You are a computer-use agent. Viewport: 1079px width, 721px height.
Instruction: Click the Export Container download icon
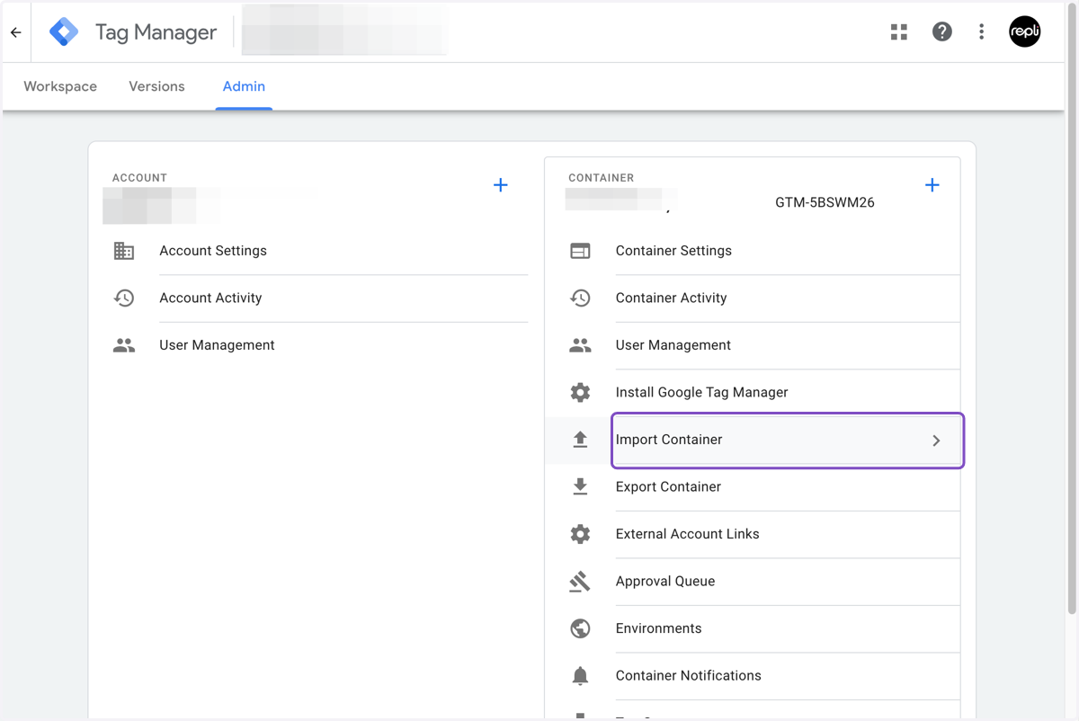click(580, 486)
